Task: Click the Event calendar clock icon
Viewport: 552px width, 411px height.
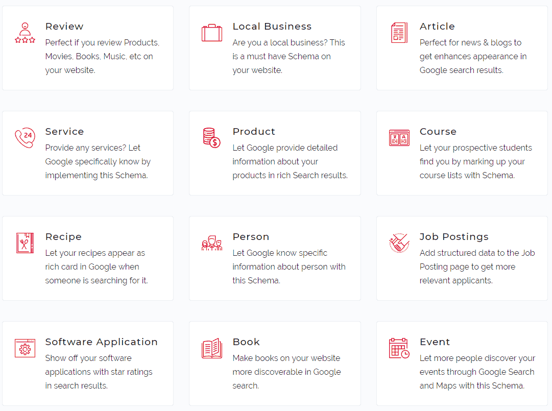Action: 399,348
